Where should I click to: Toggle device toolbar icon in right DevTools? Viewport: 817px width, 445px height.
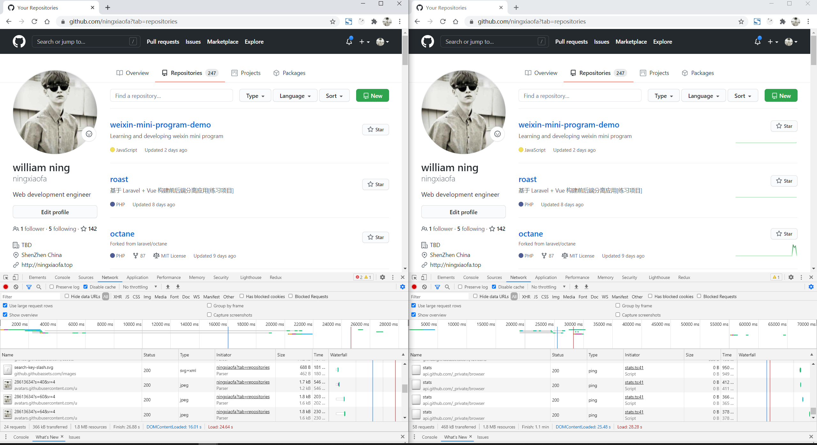[x=424, y=277]
